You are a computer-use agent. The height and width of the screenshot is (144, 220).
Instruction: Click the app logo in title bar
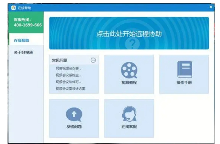point(14,8)
